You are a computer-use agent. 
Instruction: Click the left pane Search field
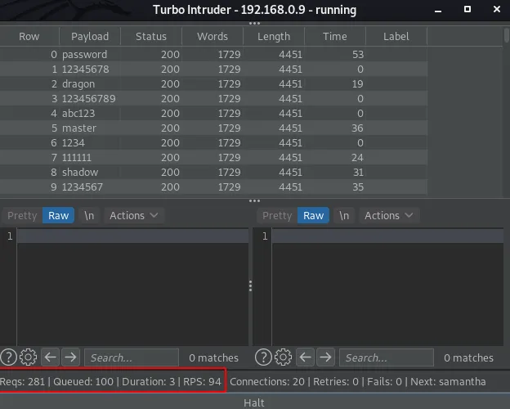(132, 357)
